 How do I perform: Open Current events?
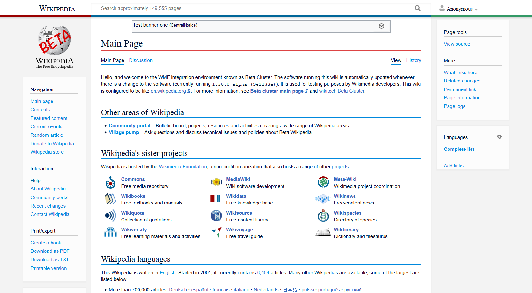46,127
